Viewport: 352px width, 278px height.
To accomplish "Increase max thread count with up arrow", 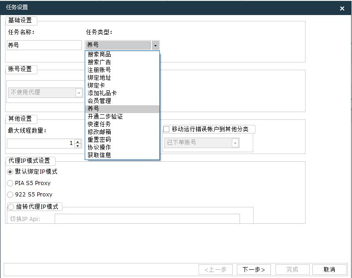I will [x=78, y=142].
